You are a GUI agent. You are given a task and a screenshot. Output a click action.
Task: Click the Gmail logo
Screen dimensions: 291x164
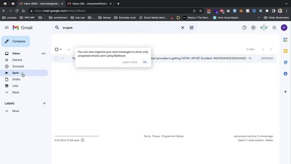pos(22,28)
